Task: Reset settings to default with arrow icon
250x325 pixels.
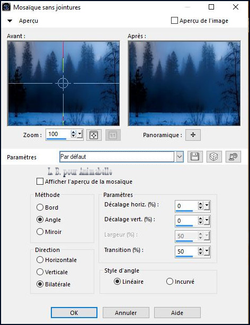Action: [x=233, y=157]
